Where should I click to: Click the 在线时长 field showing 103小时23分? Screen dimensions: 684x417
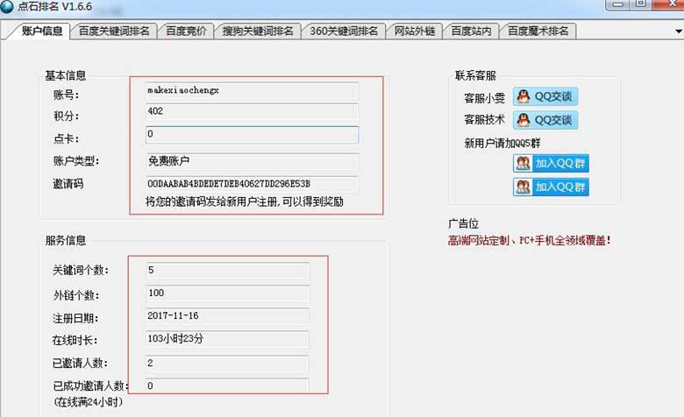coord(227,339)
